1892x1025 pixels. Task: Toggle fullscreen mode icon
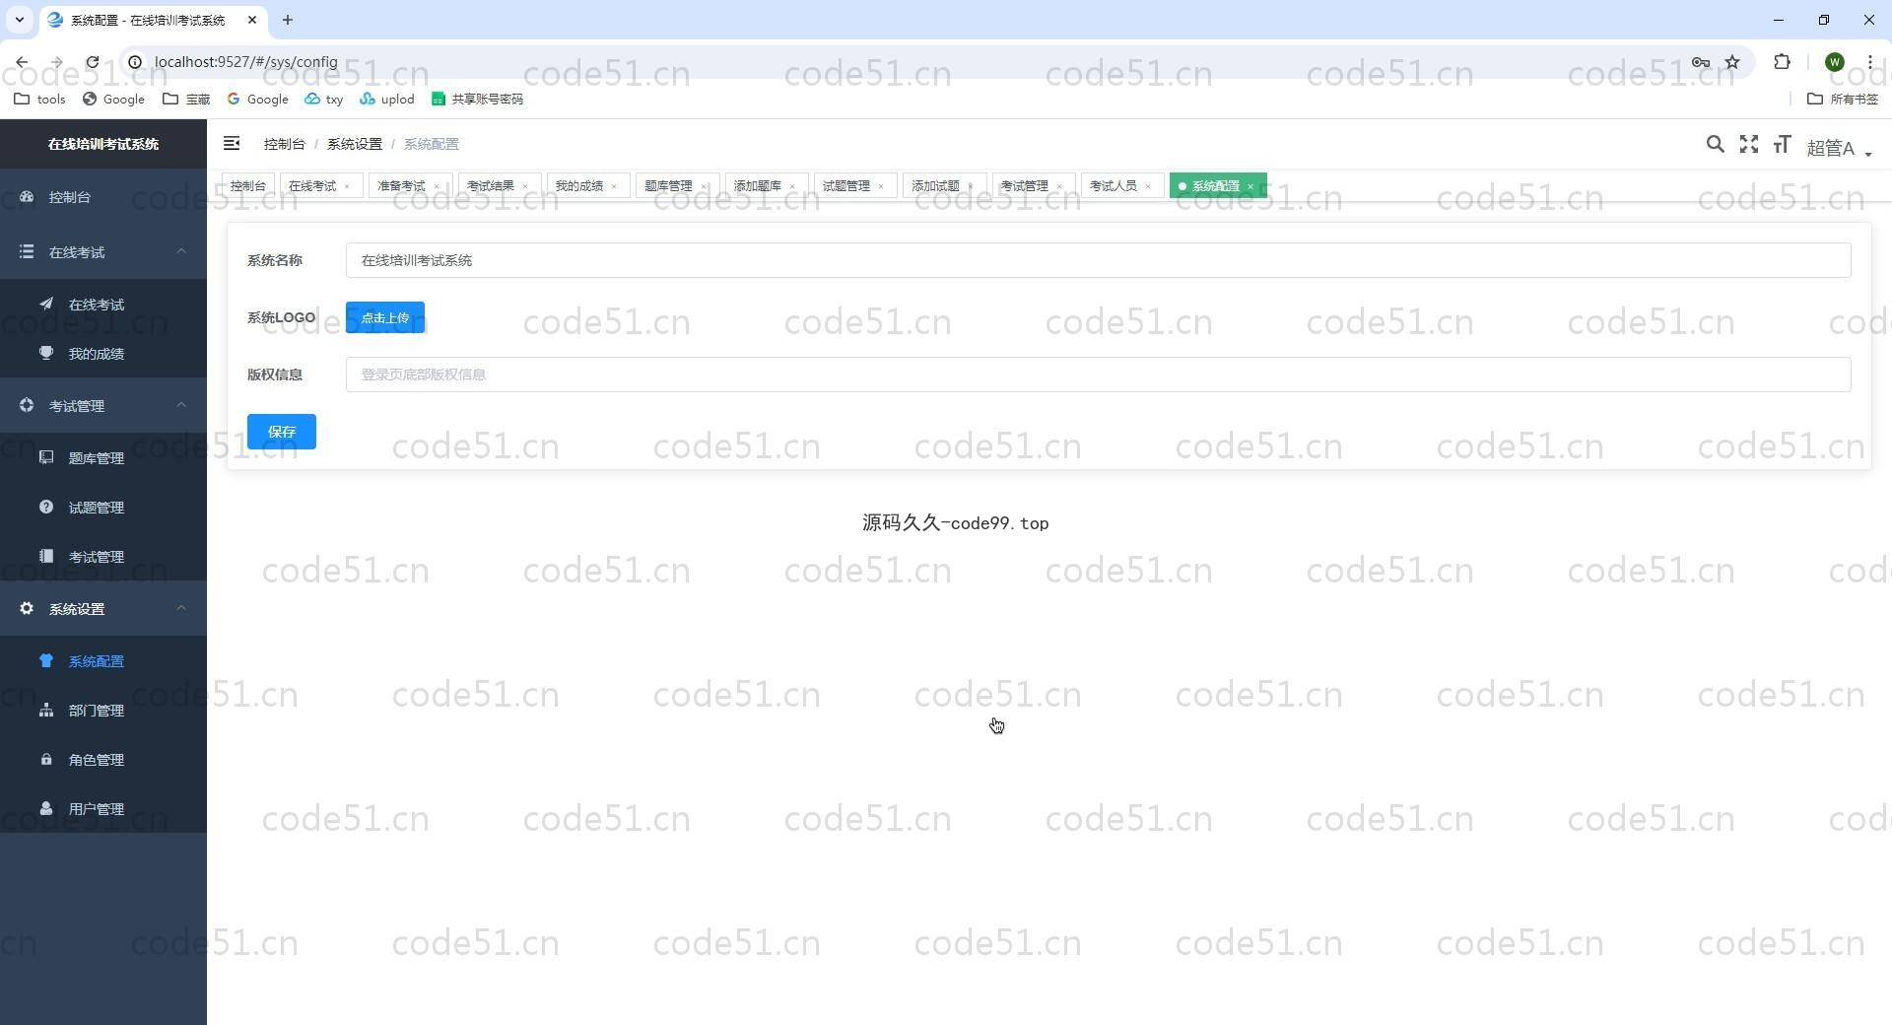[x=1749, y=145]
